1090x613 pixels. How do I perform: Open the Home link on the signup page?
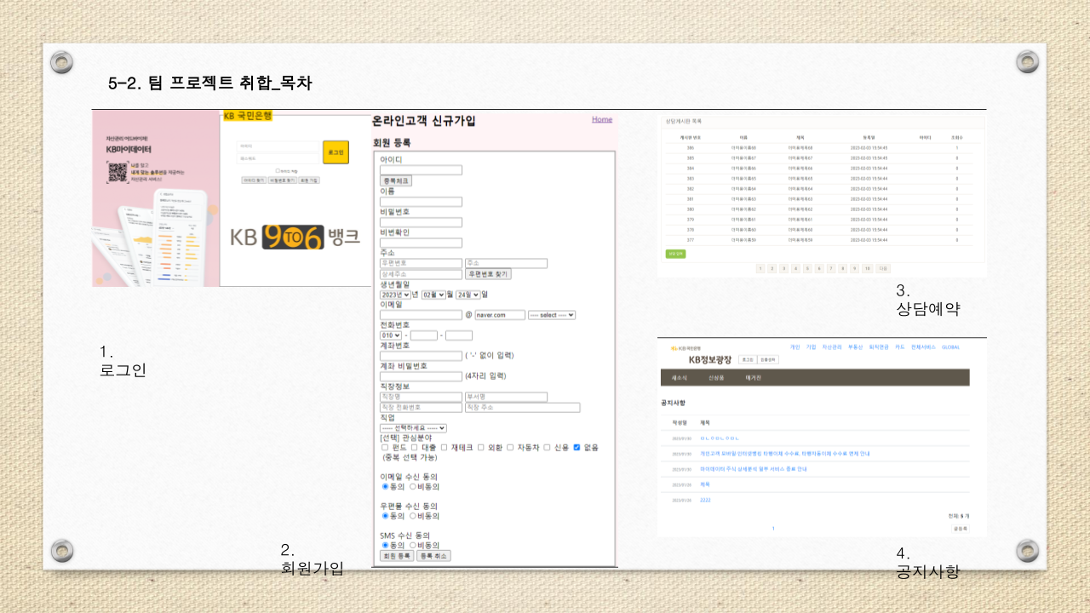coord(602,119)
